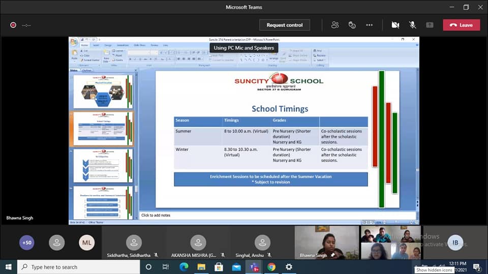Image resolution: width=488 pixels, height=274 pixels.
Task: Open Microsoft Store from the taskbar
Action: click(x=219, y=267)
